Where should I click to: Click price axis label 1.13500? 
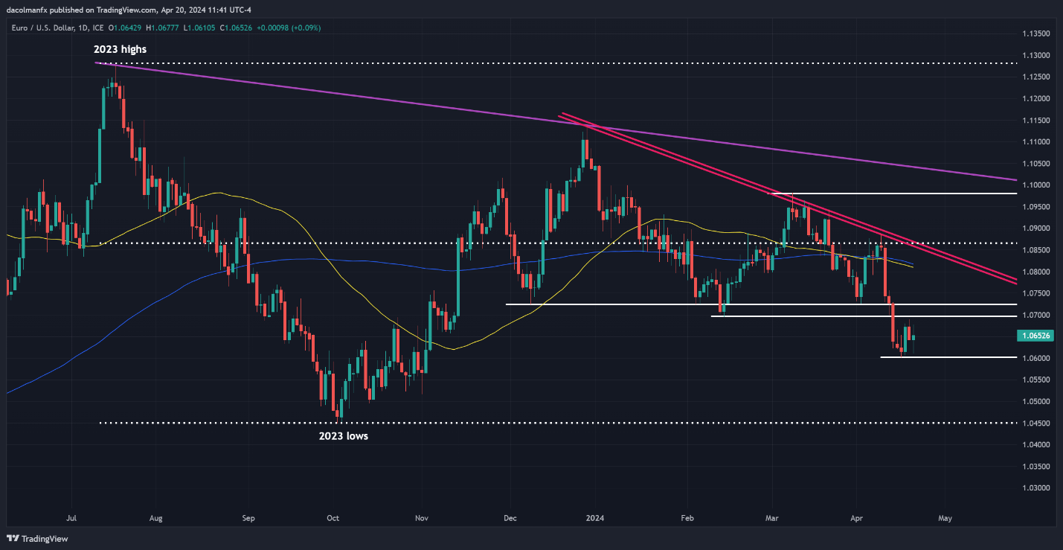1036,33
